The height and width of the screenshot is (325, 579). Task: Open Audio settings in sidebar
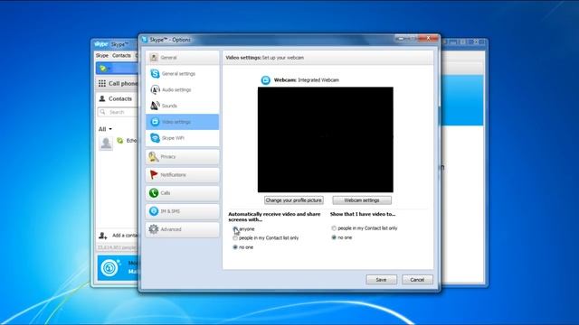(183, 89)
